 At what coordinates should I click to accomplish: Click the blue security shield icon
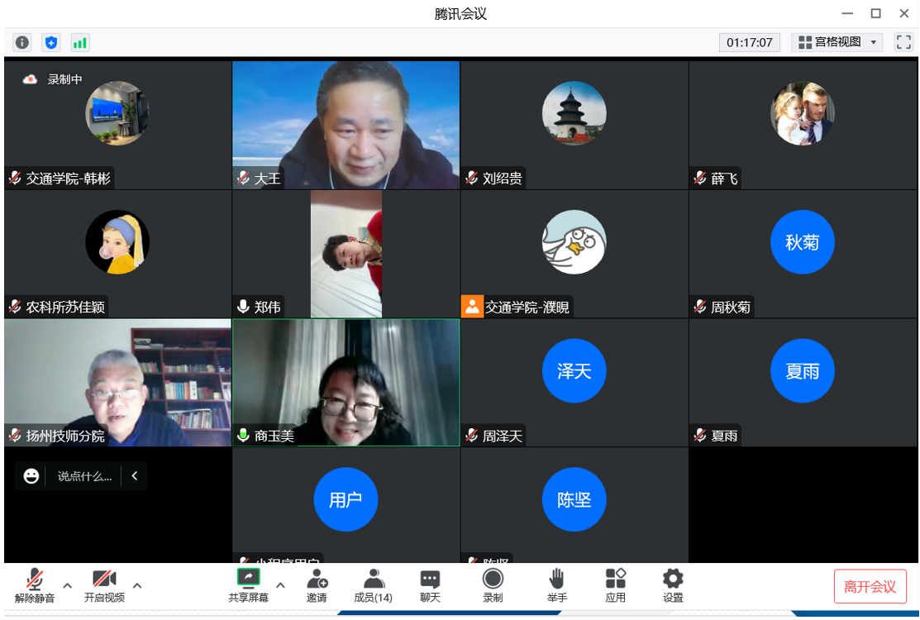(51, 42)
